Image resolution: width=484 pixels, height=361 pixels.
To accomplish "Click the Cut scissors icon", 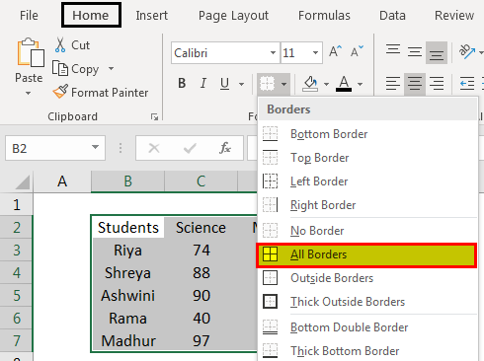I will click(60, 45).
